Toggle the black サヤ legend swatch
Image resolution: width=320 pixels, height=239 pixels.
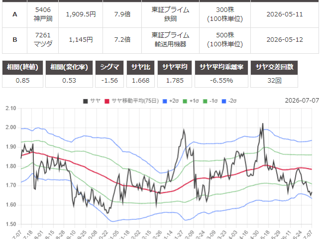click(x=85, y=101)
